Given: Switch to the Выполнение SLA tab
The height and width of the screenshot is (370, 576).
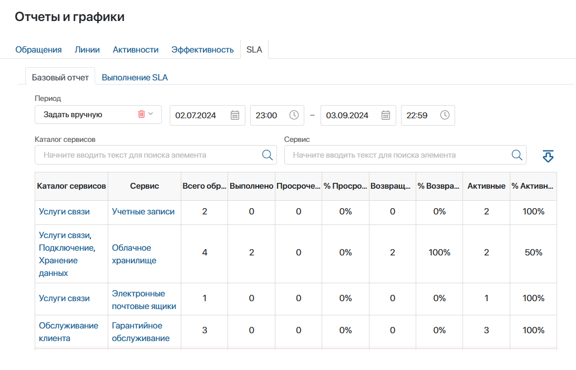Looking at the screenshot, I should 136,77.
